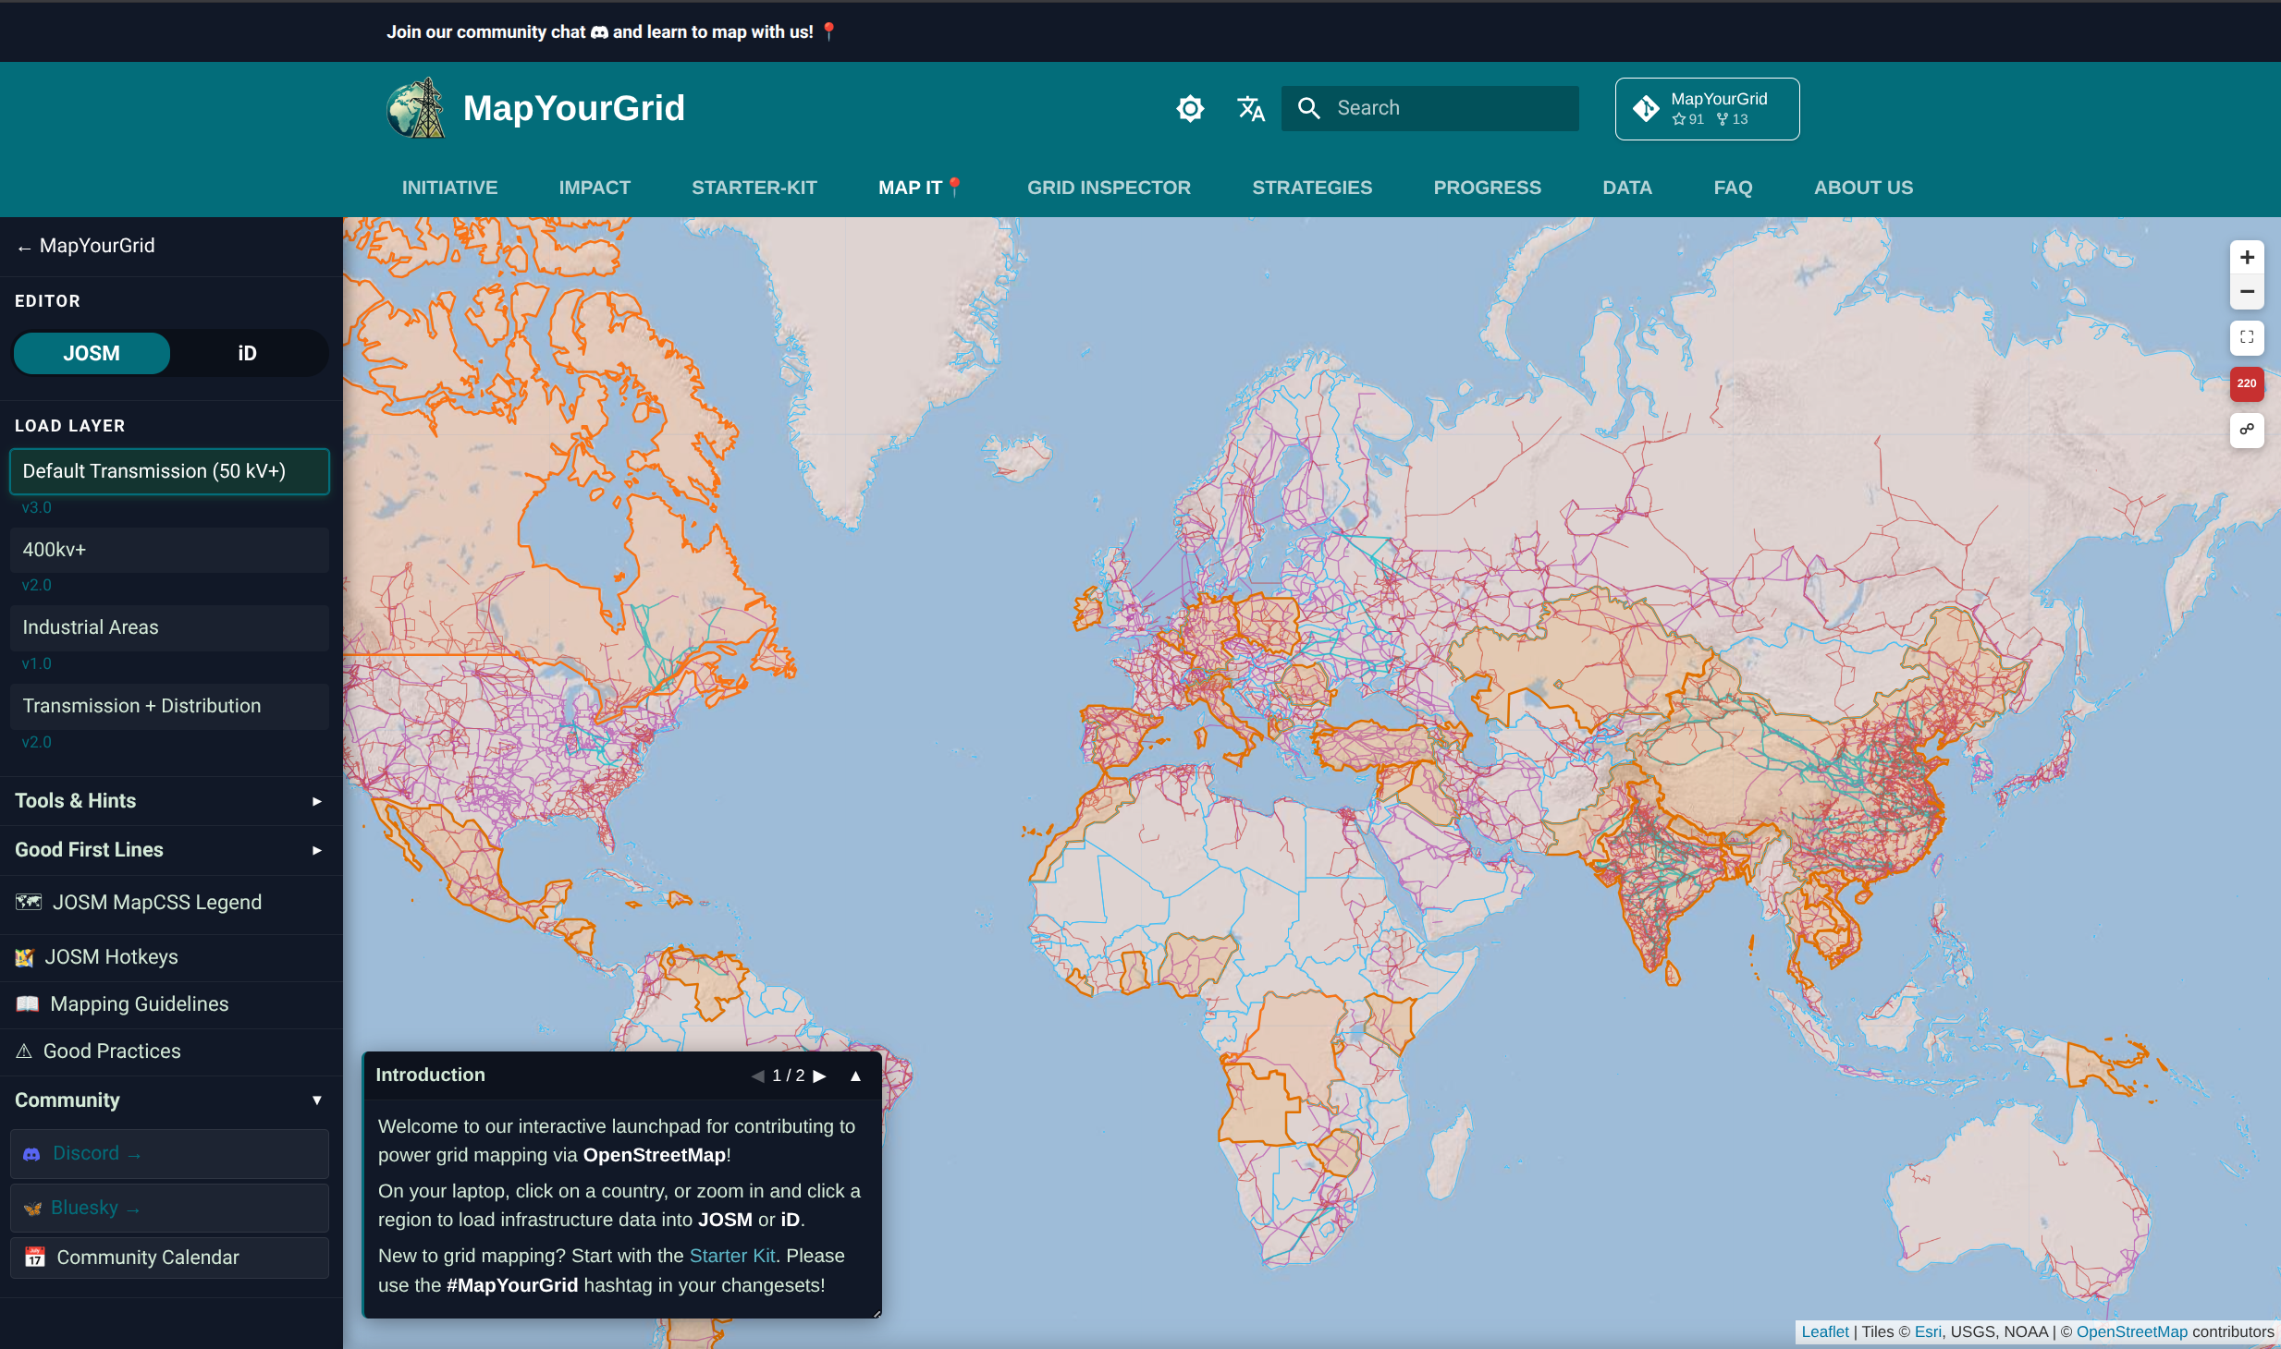Go to previous introduction page
The width and height of the screenshot is (2281, 1349).
758,1076
